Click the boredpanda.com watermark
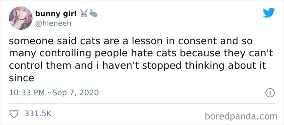 tap(241, 116)
